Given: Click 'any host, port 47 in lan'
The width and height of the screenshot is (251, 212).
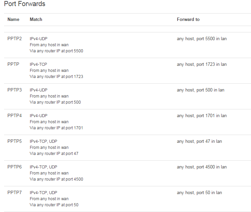Looking at the screenshot, I should pos(199,141).
